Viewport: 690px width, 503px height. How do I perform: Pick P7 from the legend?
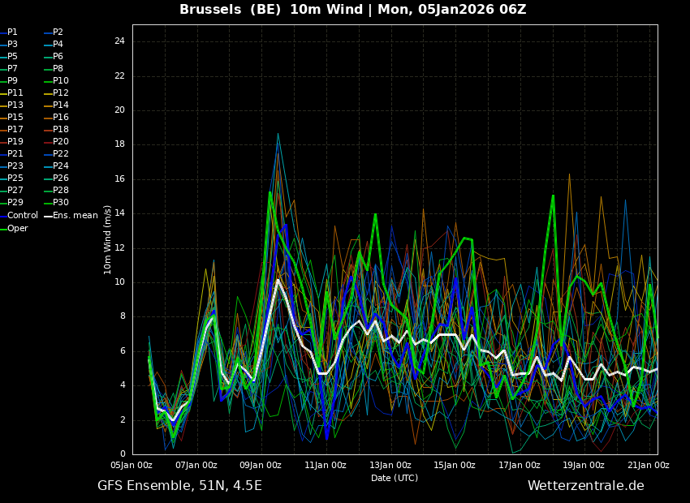point(9,69)
